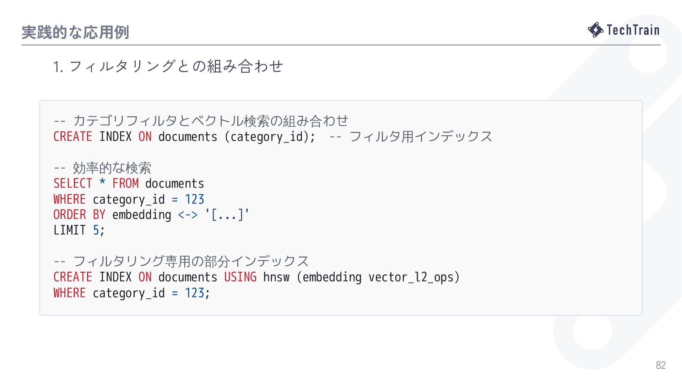Viewport: 682px width, 383px height.
Task: Select the slide title 実践的な応用例
Action: [75, 32]
